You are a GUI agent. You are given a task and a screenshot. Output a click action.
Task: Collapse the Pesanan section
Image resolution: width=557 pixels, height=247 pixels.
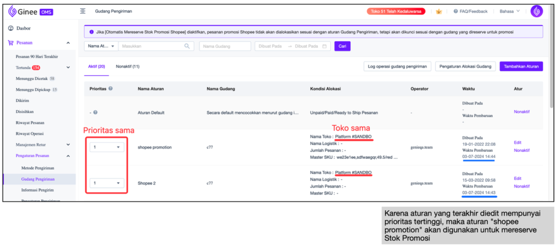(68, 42)
